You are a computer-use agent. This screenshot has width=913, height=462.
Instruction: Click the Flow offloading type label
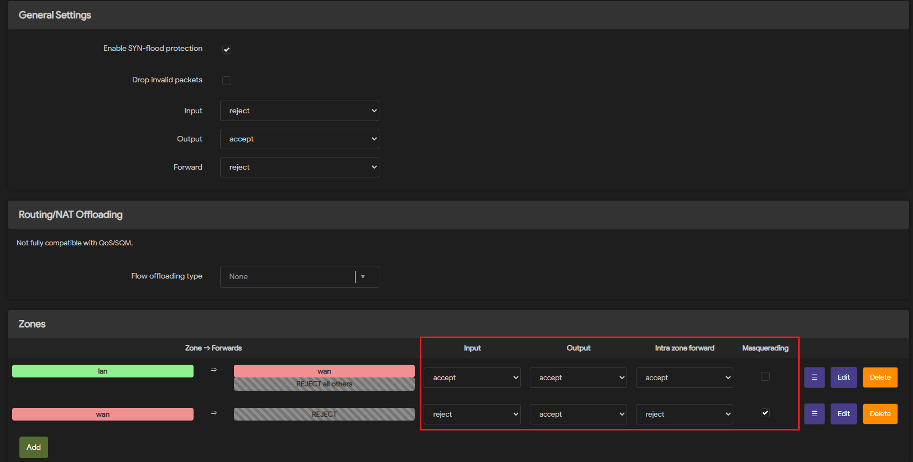point(166,276)
